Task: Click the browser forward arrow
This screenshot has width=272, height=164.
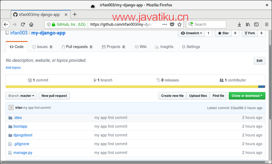Action: coord(14,25)
